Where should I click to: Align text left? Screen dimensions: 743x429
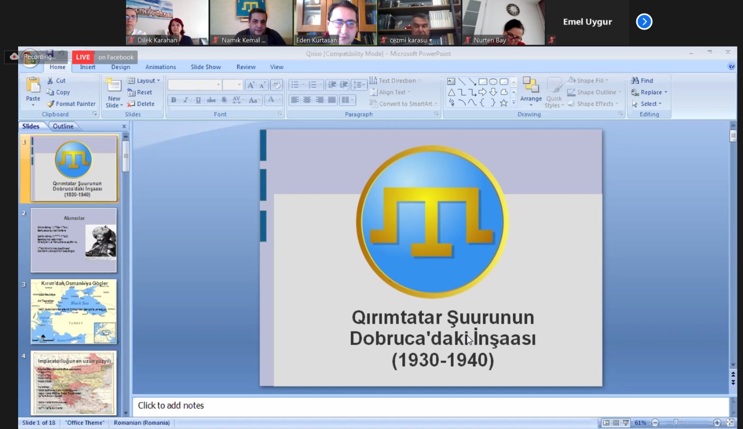click(294, 100)
